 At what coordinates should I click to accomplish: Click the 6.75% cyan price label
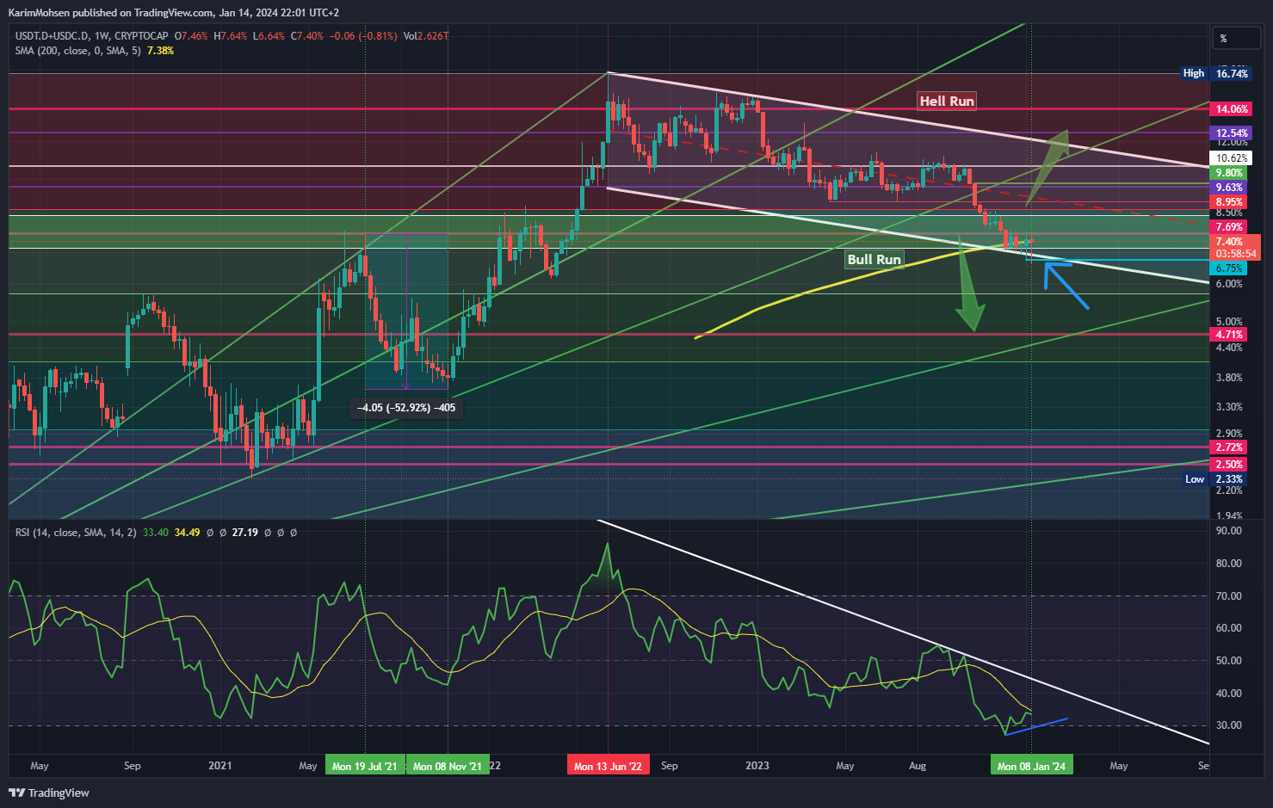1228,268
